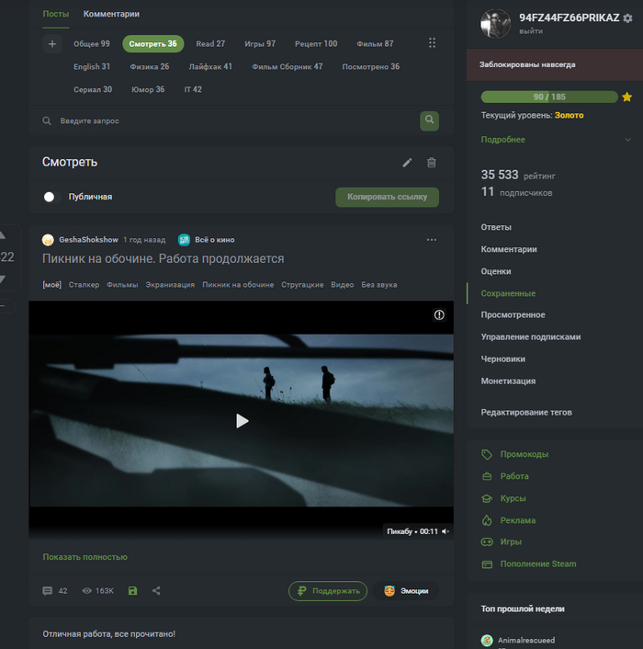Downvote the post with down arrow

[x=2, y=279]
